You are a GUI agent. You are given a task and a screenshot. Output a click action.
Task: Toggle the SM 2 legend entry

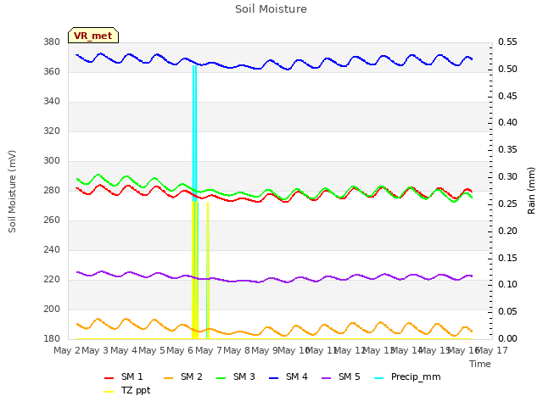coord(183,376)
